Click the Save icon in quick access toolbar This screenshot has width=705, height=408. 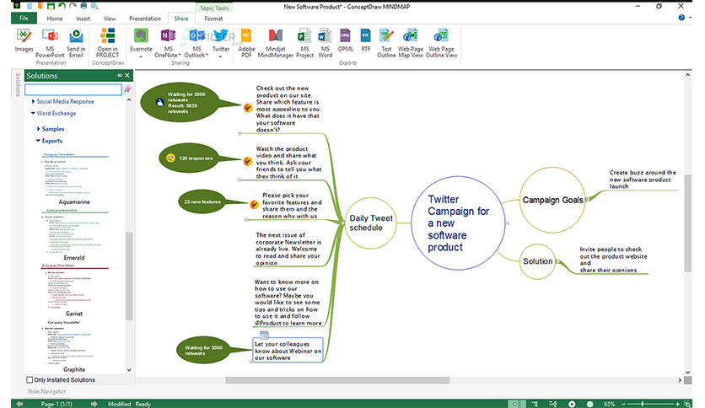pos(51,6)
